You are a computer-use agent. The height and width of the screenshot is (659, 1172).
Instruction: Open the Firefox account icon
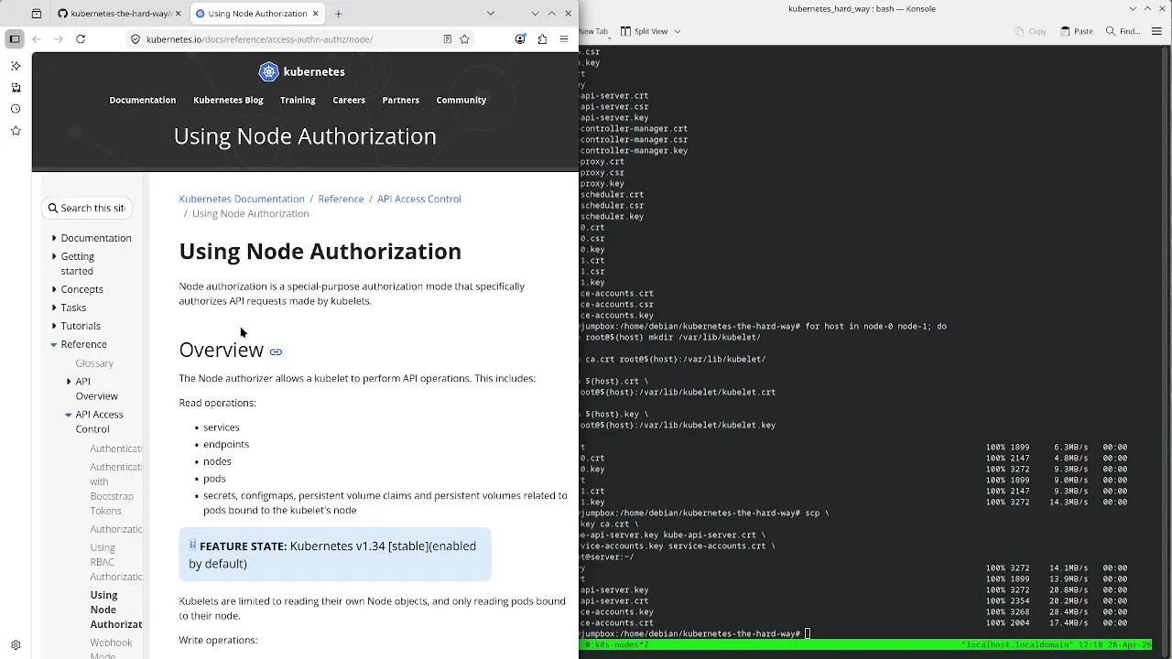[x=520, y=39]
